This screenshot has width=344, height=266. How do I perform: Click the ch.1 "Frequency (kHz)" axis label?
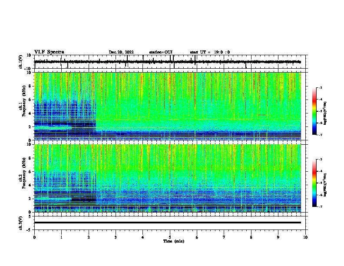(x=24, y=101)
